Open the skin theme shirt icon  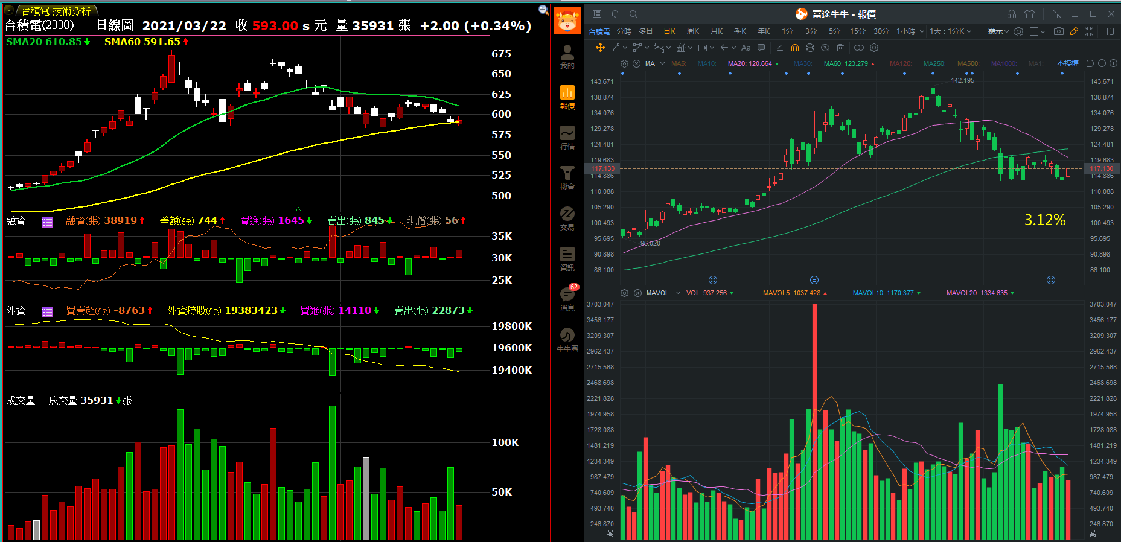(x=1030, y=14)
